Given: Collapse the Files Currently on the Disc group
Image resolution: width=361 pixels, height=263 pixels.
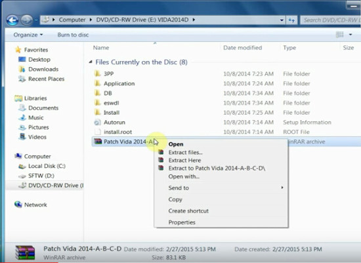Looking at the screenshot, I should coord(91,62).
